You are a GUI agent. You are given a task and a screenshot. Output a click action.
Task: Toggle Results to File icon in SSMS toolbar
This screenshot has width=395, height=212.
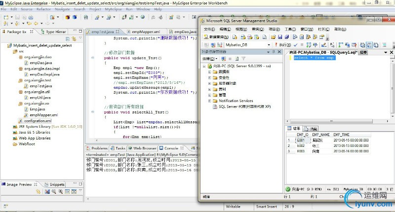(x=376, y=45)
